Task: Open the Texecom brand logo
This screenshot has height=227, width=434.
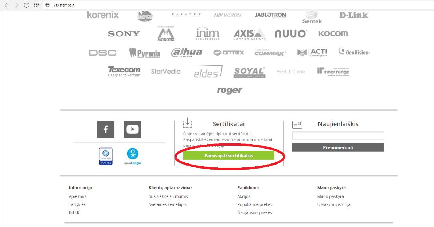Action: click(124, 72)
